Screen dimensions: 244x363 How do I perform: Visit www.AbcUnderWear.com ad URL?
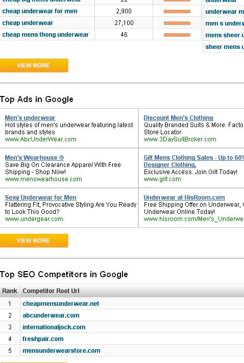(x=40, y=139)
